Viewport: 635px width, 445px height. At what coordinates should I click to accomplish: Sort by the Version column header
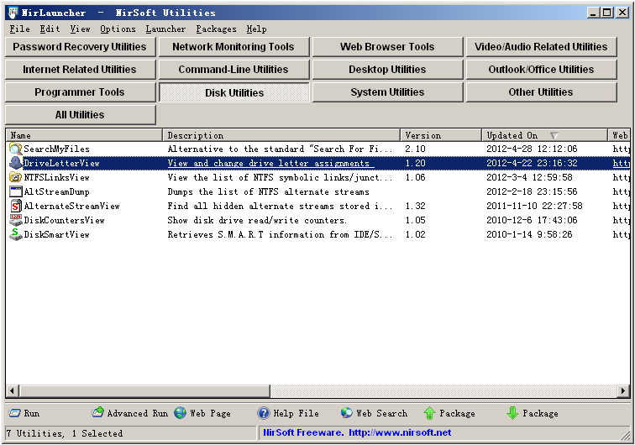[441, 135]
